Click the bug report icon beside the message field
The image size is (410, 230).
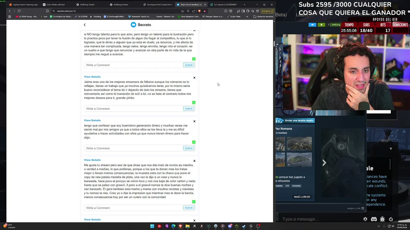[382, 219]
